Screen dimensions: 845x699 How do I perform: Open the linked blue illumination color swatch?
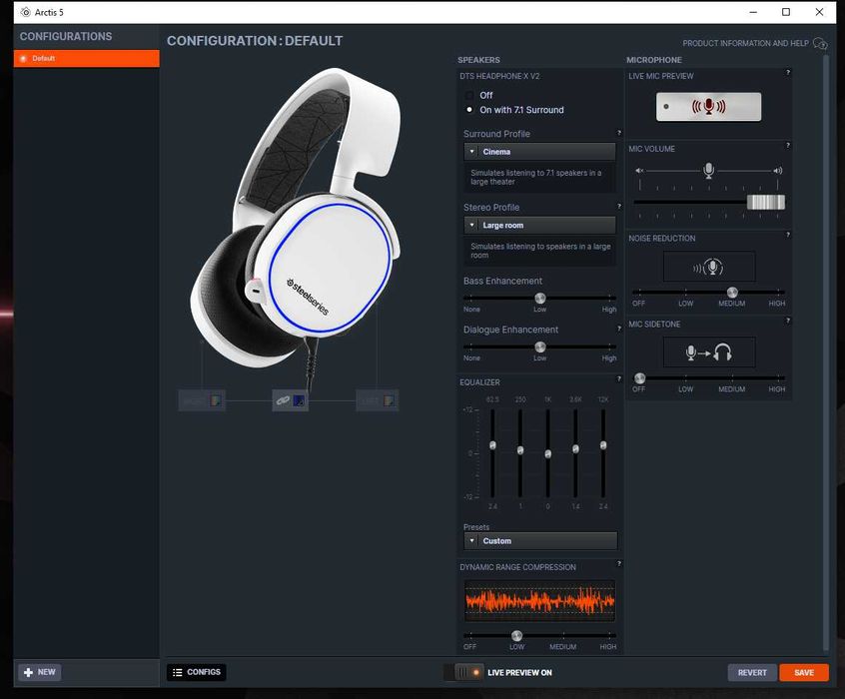(x=298, y=400)
